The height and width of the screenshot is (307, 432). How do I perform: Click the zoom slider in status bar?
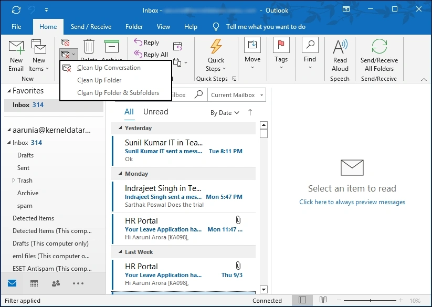click(x=370, y=300)
